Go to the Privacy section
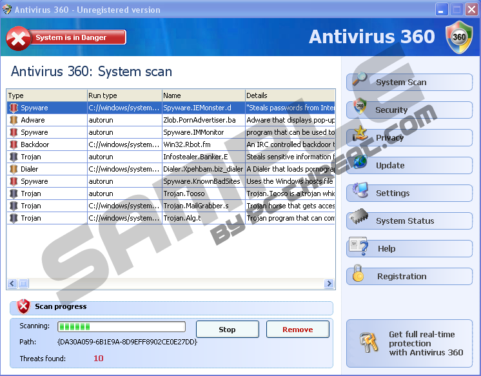481x376 pixels. pyautogui.click(x=409, y=138)
